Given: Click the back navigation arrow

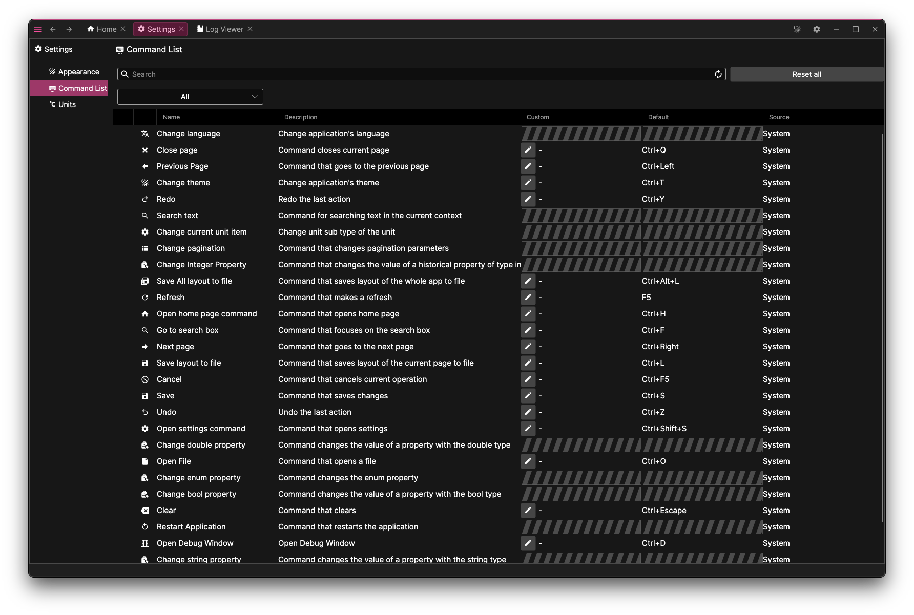Looking at the screenshot, I should [x=53, y=29].
